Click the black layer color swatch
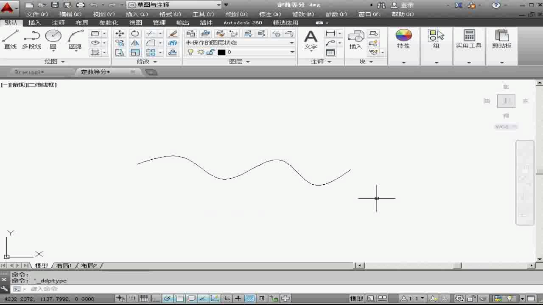 (x=221, y=52)
